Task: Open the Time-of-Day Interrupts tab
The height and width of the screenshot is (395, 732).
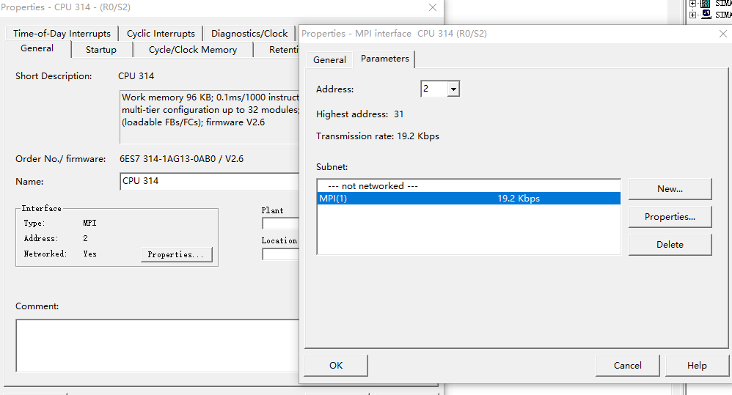Action: 62,34
